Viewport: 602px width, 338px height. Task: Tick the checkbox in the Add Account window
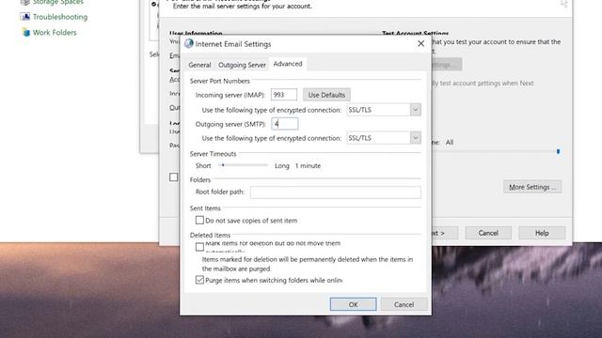(173, 177)
